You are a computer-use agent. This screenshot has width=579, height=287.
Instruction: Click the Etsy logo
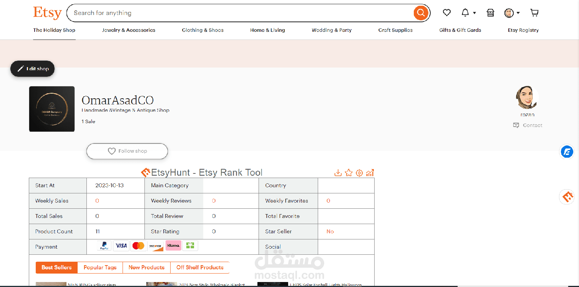[x=47, y=13]
